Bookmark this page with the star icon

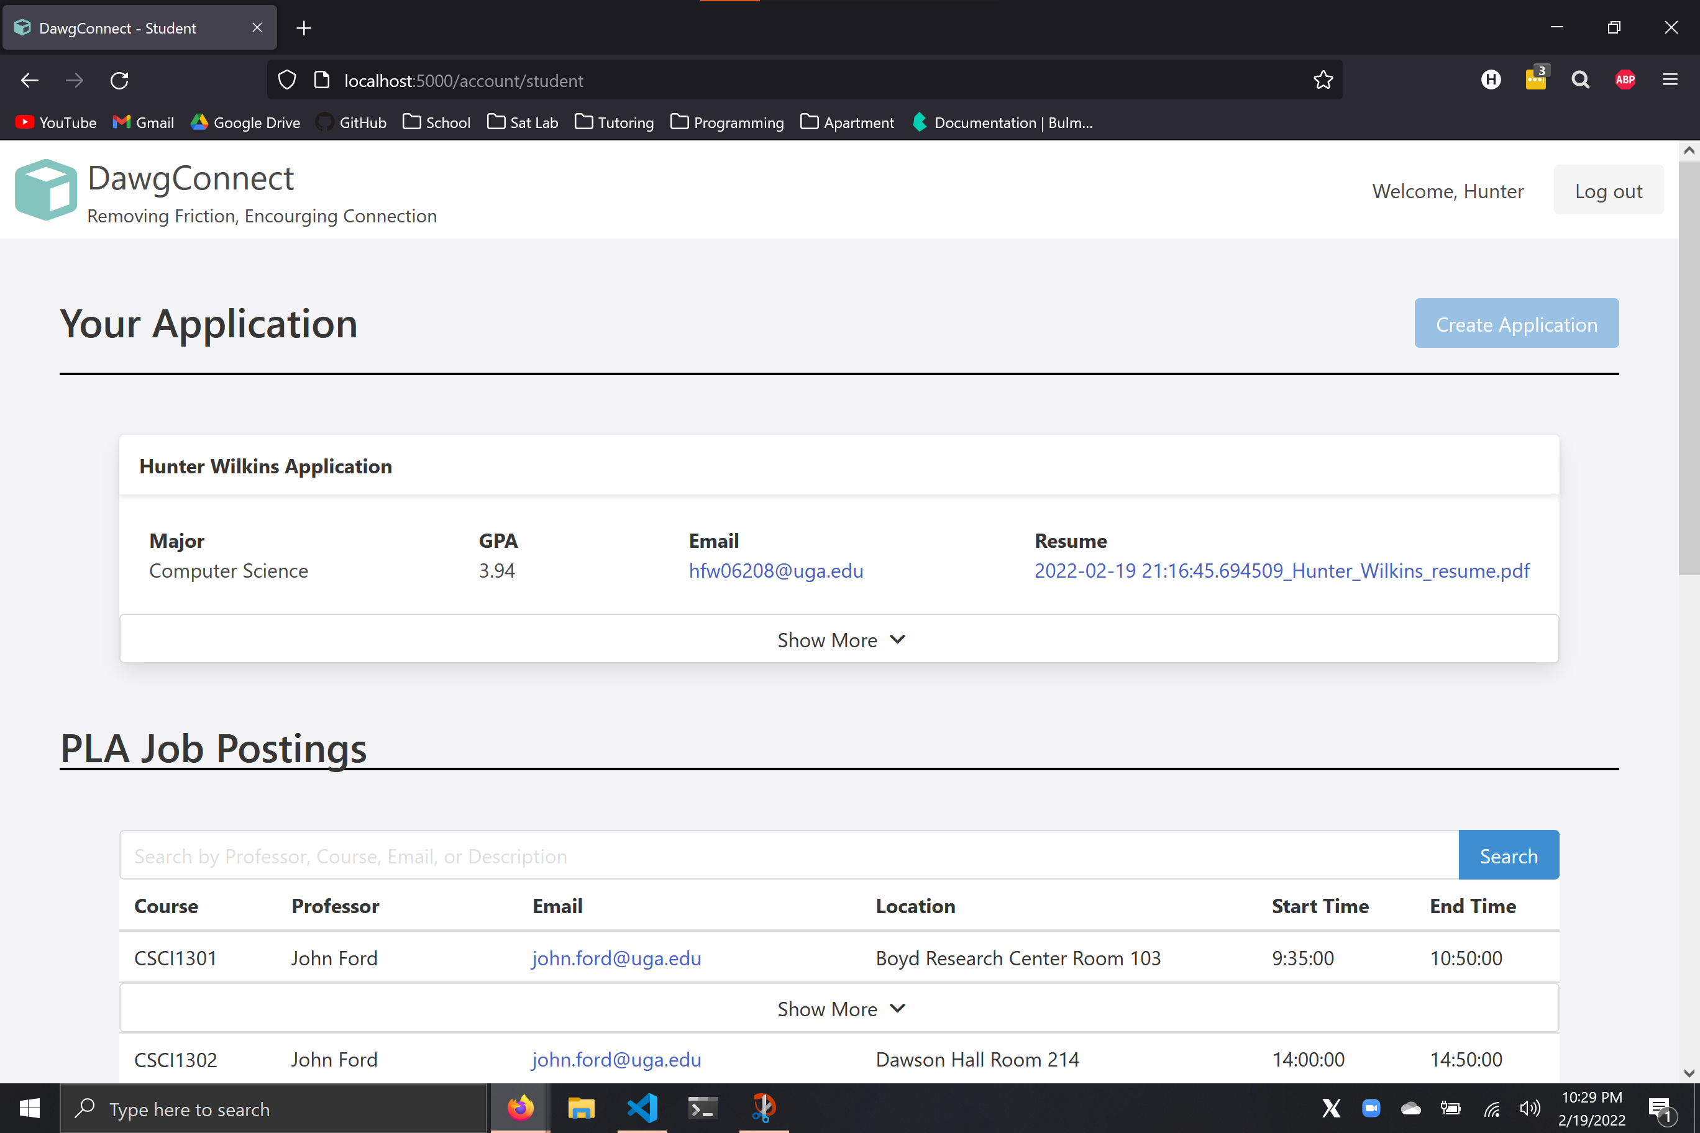[1323, 80]
